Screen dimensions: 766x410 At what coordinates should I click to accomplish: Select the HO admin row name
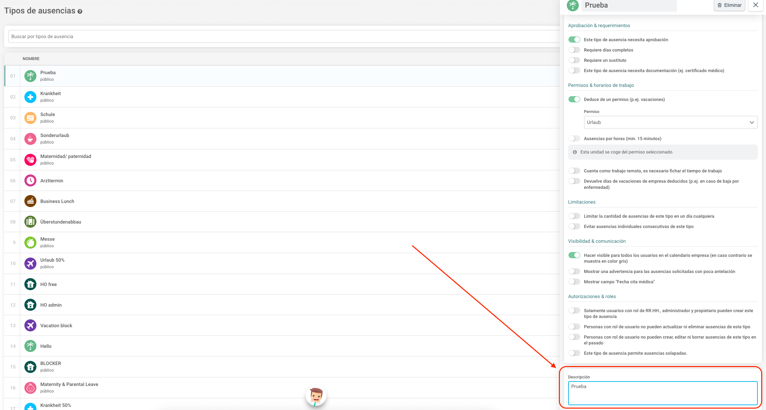(51, 305)
